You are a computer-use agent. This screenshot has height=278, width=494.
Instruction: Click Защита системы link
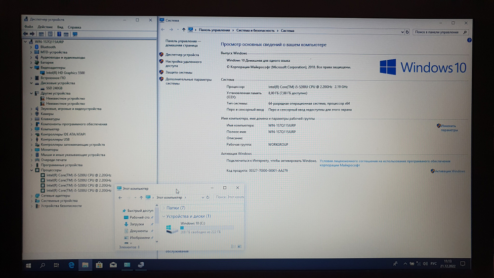tap(179, 73)
